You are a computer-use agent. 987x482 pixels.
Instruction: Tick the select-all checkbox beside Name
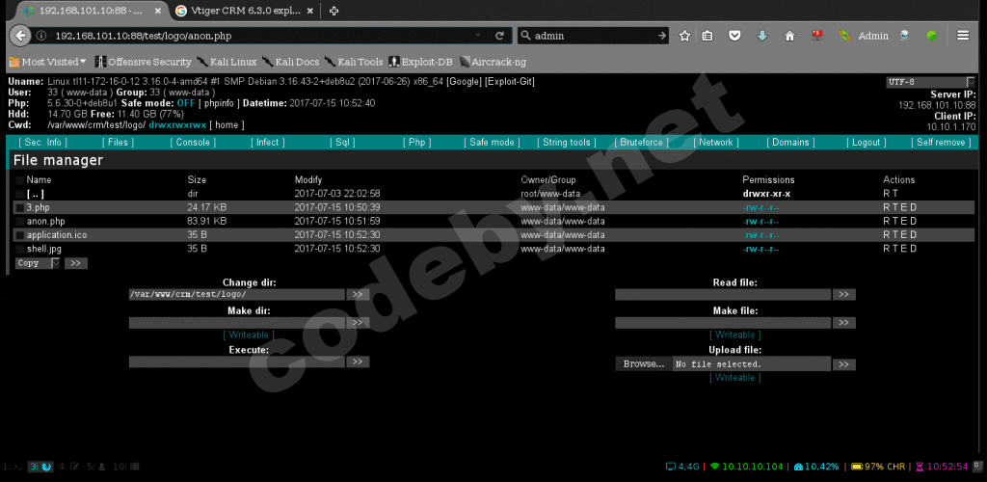point(19,180)
